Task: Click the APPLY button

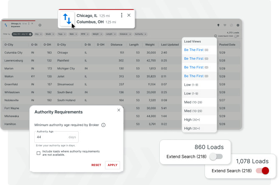Action: pyautogui.click(x=113, y=165)
